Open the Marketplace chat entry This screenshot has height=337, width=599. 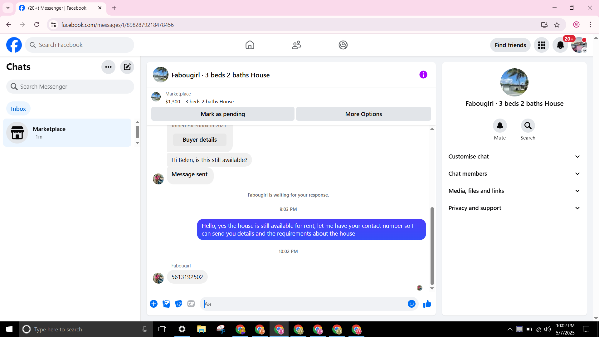point(67,133)
